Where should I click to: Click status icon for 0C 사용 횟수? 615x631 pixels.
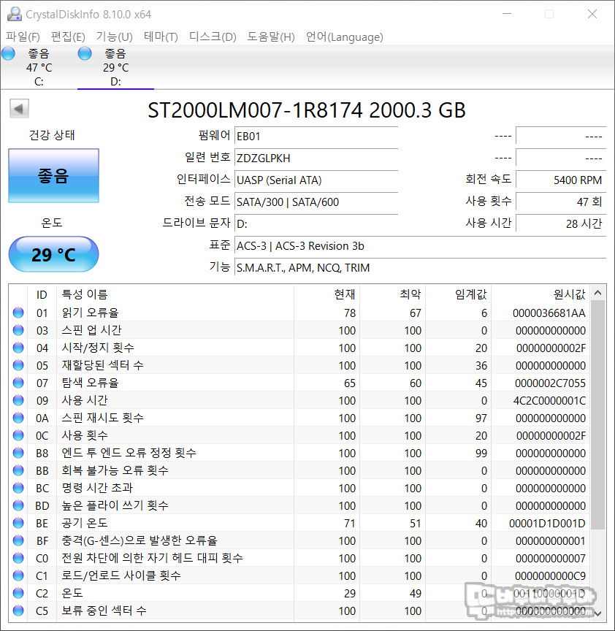tap(18, 435)
